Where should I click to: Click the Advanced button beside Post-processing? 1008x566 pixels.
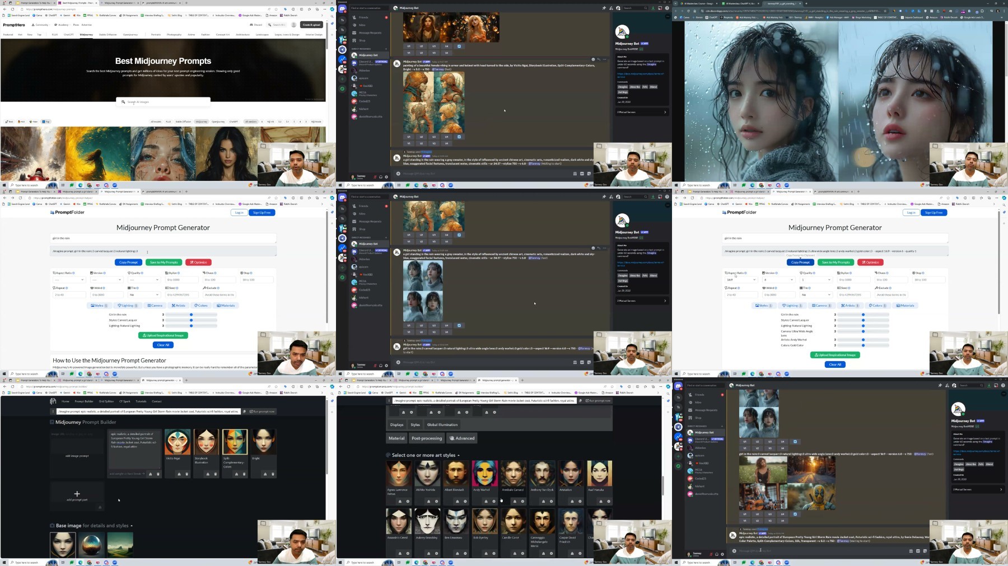point(463,438)
